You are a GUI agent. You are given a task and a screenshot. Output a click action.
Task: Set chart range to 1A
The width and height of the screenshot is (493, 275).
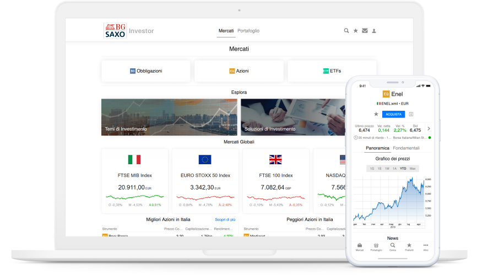[394, 169]
